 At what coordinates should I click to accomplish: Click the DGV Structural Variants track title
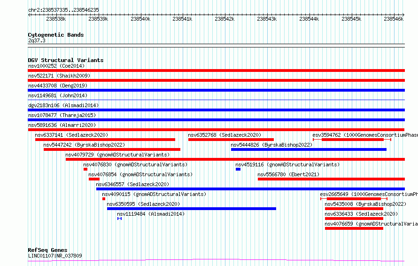66,60
